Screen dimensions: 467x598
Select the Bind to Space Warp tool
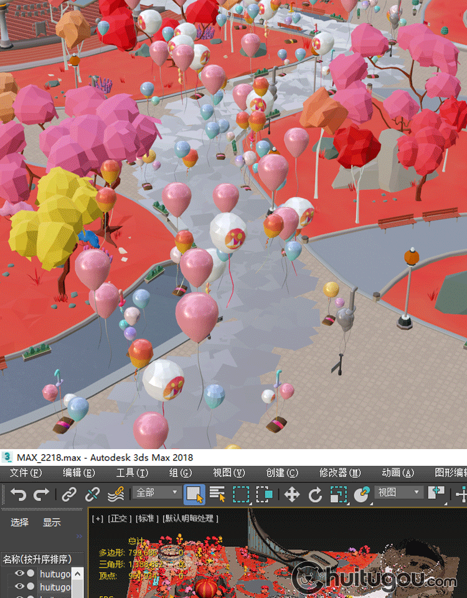point(116,495)
